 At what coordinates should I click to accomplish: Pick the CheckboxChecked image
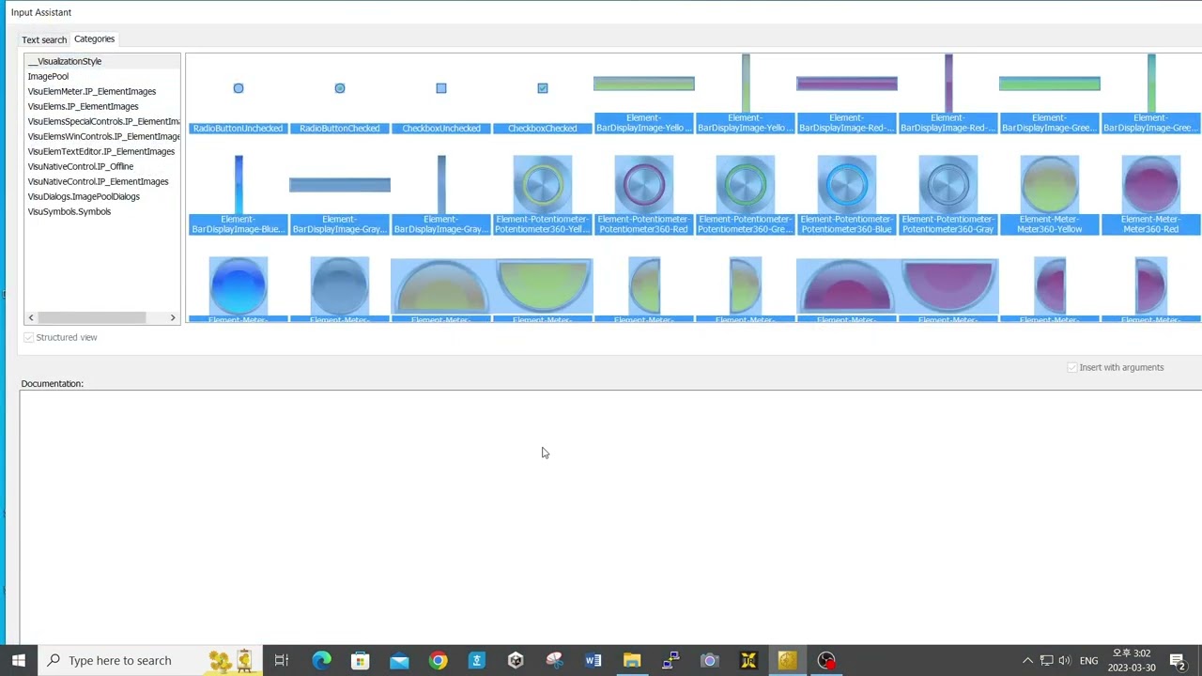(543, 88)
